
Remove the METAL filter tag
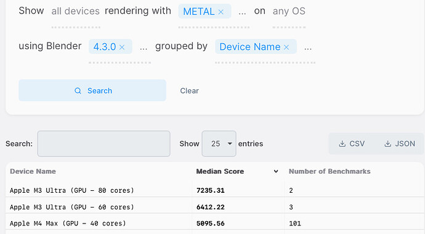pyautogui.click(x=221, y=12)
